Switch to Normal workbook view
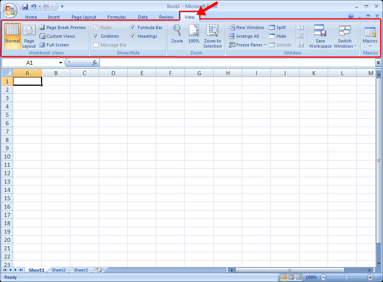Image resolution: width=383 pixels, height=282 pixels. pos(12,36)
